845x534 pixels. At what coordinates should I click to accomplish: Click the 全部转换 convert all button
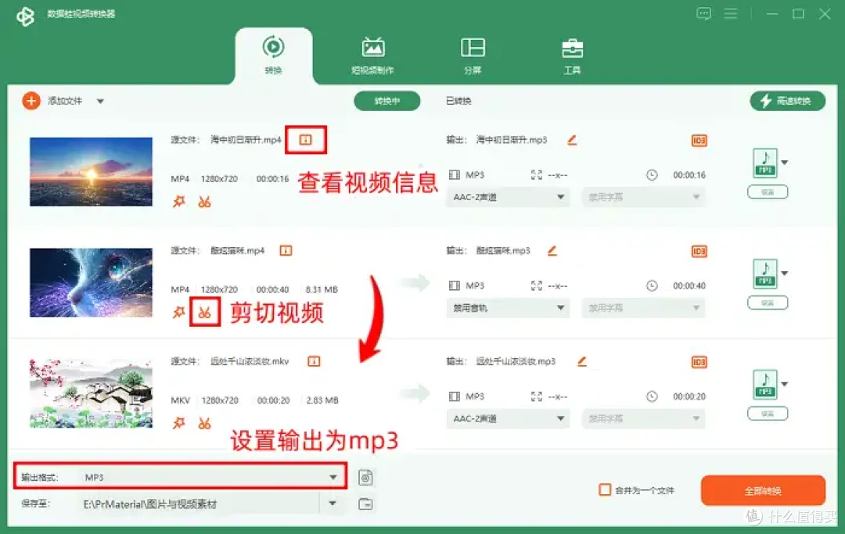763,490
